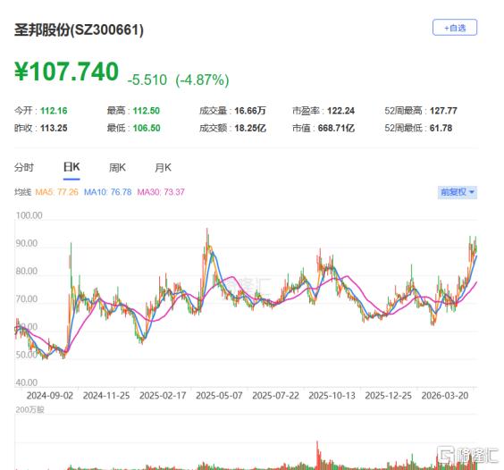Click the price change -5.510 value
The width and height of the screenshot is (504, 470).
click(x=147, y=80)
